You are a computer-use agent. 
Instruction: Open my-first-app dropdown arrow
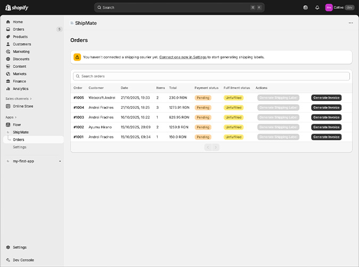pyautogui.click(x=60, y=161)
